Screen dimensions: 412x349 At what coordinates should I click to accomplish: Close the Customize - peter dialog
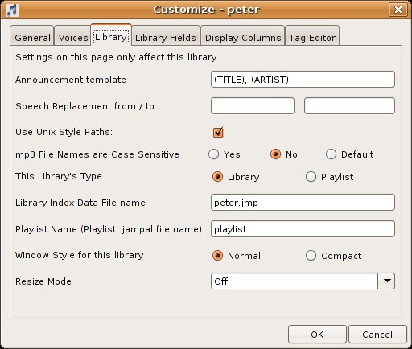[x=398, y=10]
